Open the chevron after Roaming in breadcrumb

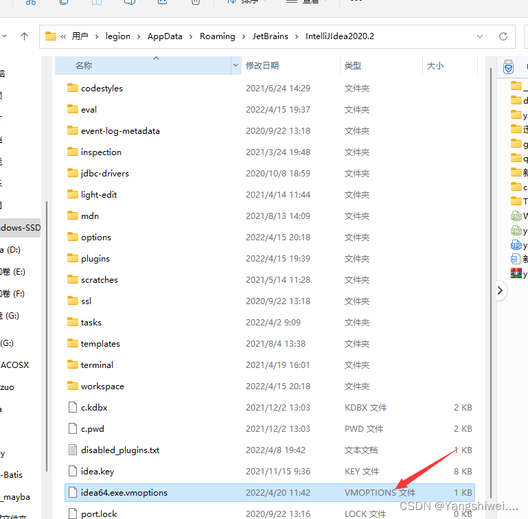point(244,36)
